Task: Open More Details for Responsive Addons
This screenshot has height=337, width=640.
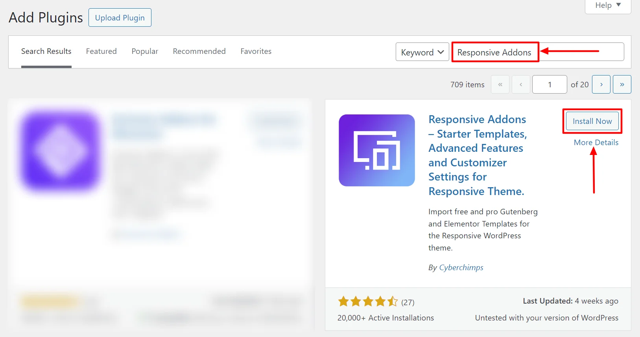Action: pos(596,142)
